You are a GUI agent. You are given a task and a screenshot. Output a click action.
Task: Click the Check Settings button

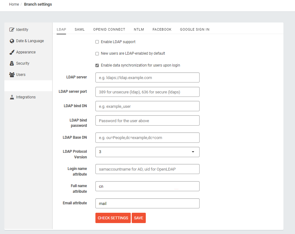tap(113, 218)
